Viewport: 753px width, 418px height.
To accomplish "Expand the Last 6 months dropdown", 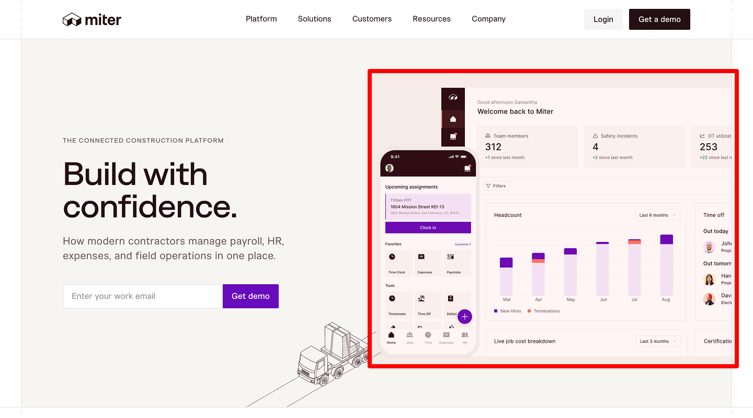I will [657, 215].
